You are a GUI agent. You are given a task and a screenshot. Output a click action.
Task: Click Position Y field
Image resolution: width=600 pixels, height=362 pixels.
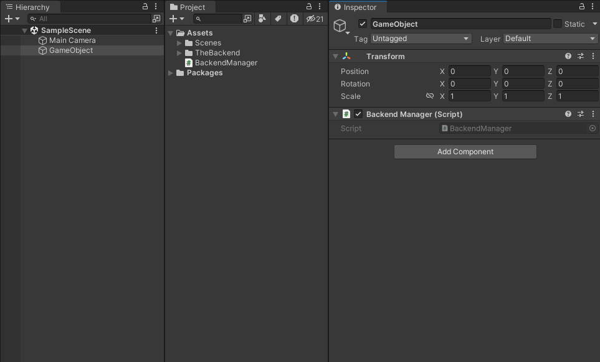tap(523, 72)
